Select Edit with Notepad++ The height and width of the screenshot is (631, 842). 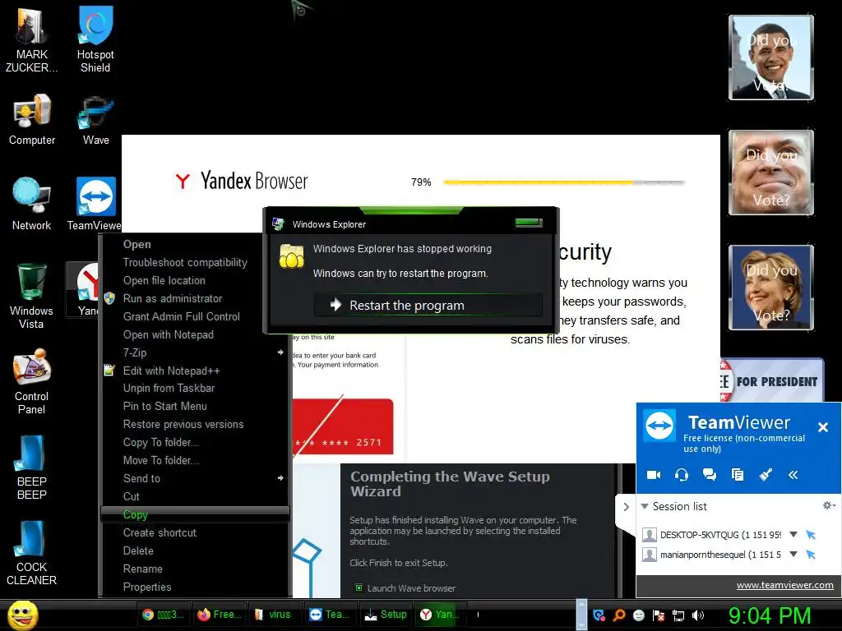tap(196, 371)
